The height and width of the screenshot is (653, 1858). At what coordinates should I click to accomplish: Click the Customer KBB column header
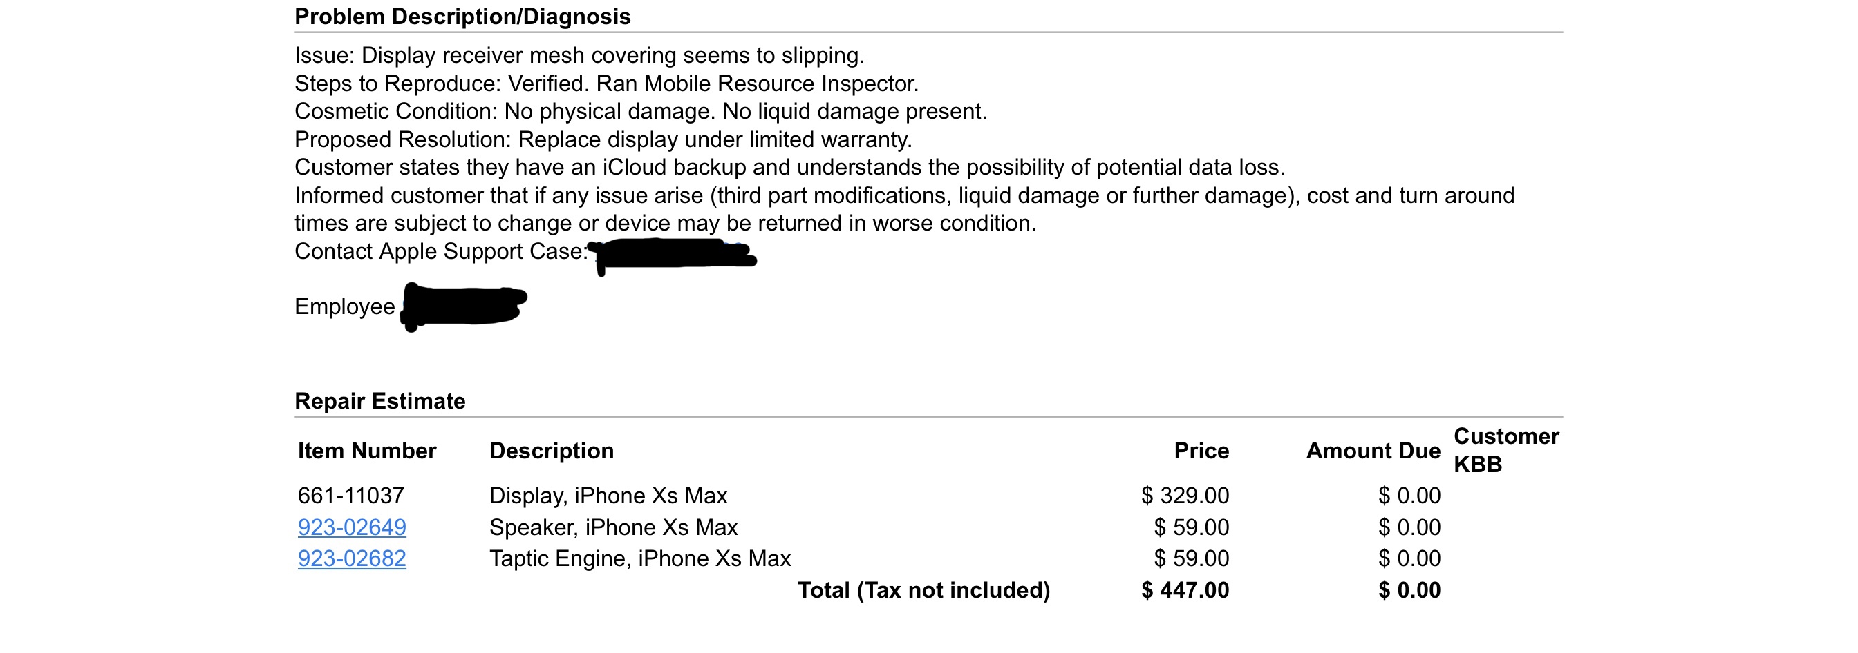tap(1506, 450)
